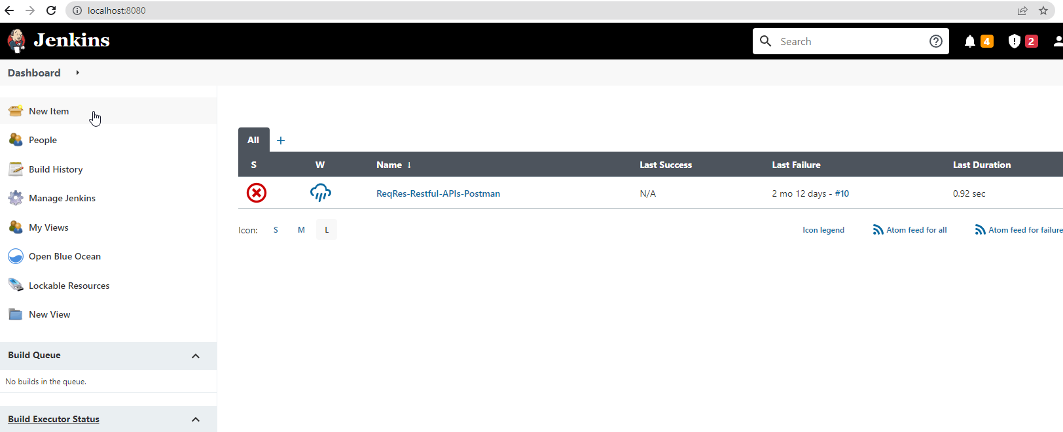Viewport: 1063px width, 432px height.
Task: Click the orange notification count badge
Action: [987, 41]
